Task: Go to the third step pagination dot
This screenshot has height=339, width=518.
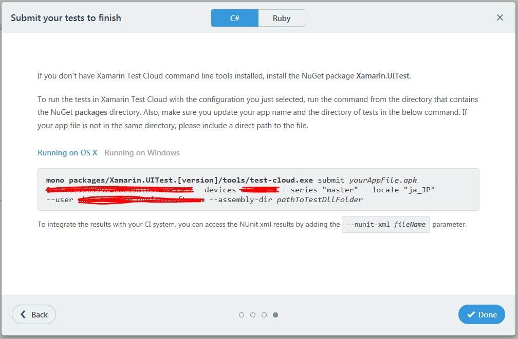Action: coord(264,315)
